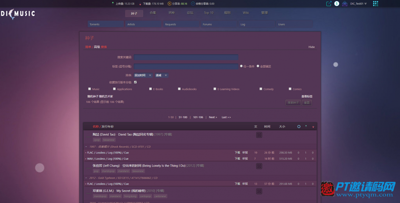Viewport: 400px width, 203px height.
Task: Report the FLAC 298.50 MB torrent
Action: pos(245,153)
